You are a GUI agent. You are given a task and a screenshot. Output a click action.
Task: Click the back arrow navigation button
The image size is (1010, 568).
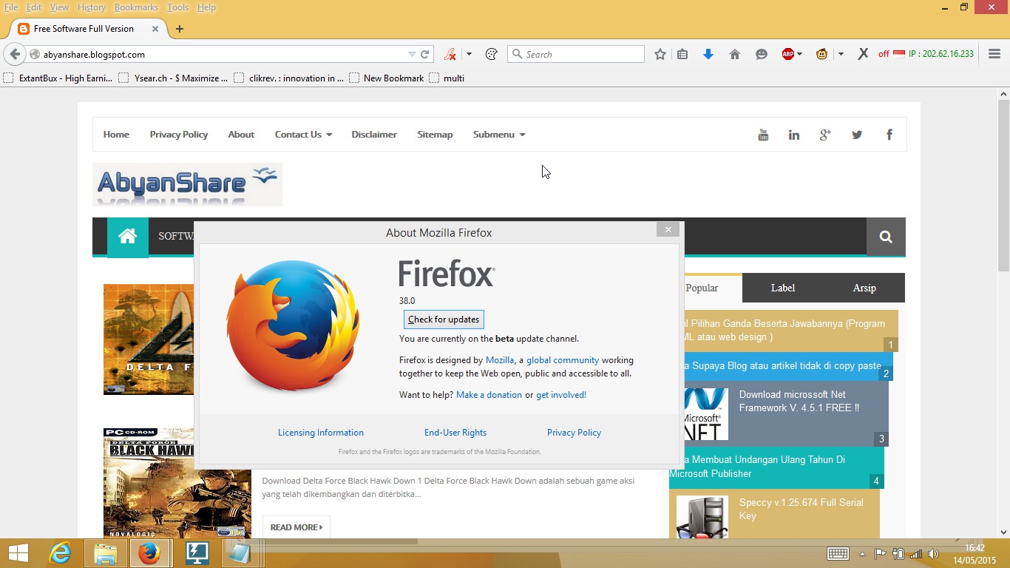(15, 54)
